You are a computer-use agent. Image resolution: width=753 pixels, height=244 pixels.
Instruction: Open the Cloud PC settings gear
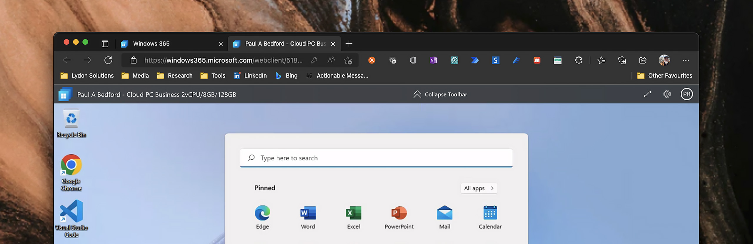coord(667,94)
